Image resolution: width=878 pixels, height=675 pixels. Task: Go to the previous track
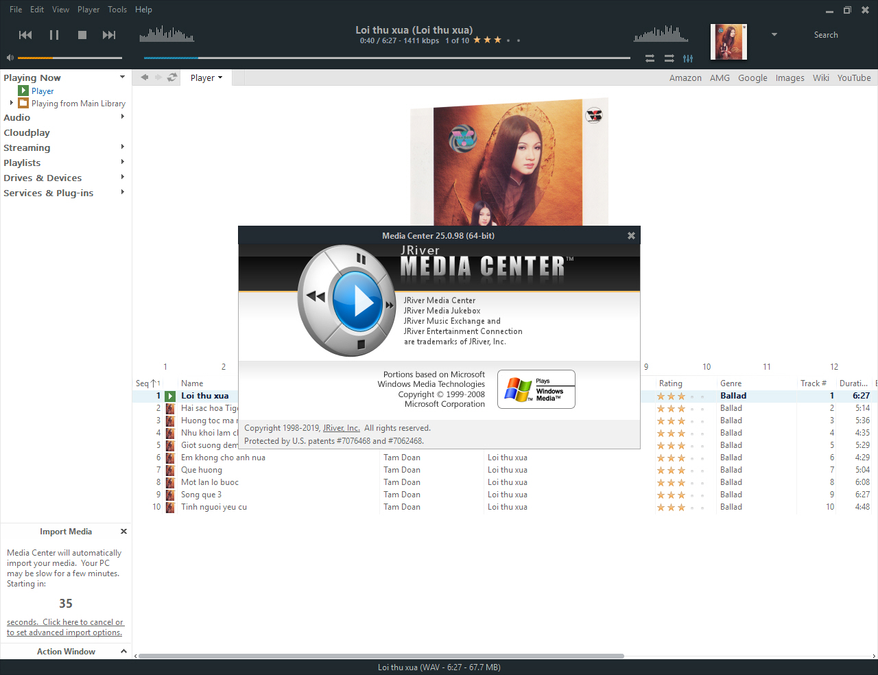click(25, 35)
